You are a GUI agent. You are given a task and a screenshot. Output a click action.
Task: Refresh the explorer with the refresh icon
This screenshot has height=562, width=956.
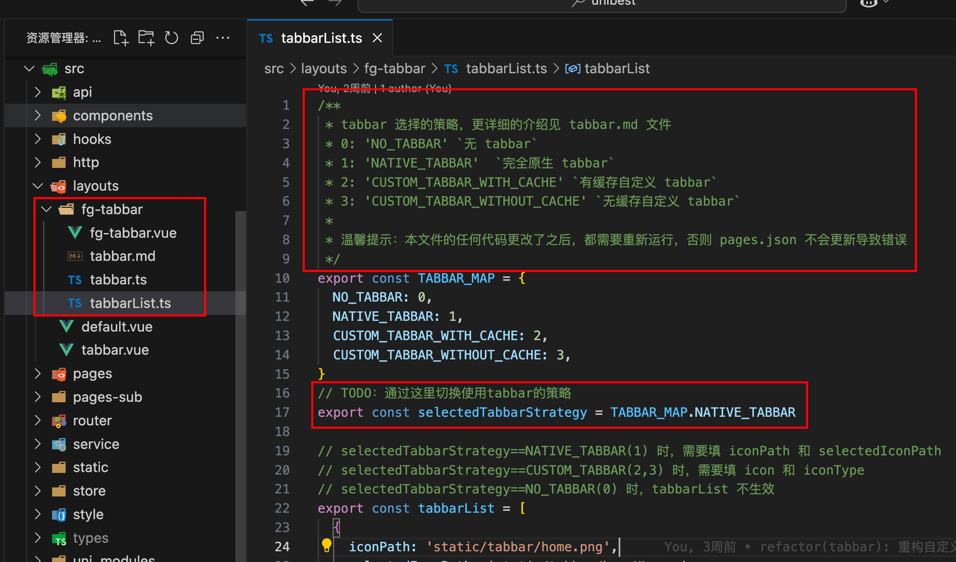(171, 38)
